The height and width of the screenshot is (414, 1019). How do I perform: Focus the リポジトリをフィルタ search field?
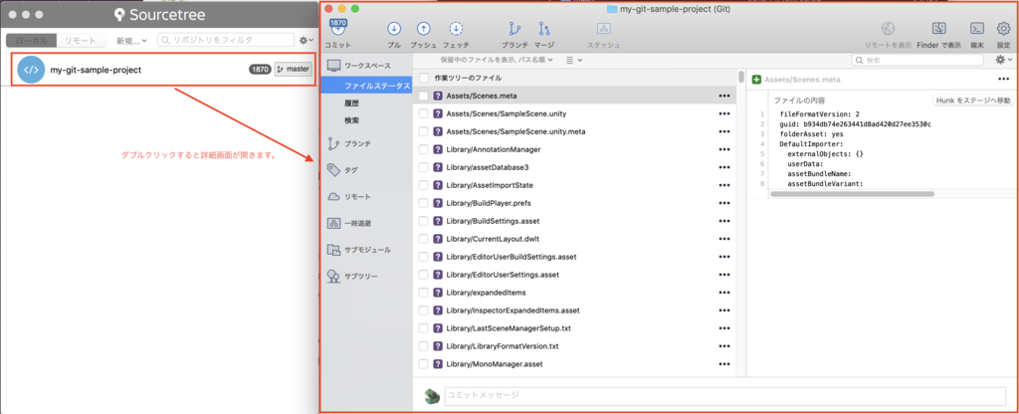(x=225, y=40)
